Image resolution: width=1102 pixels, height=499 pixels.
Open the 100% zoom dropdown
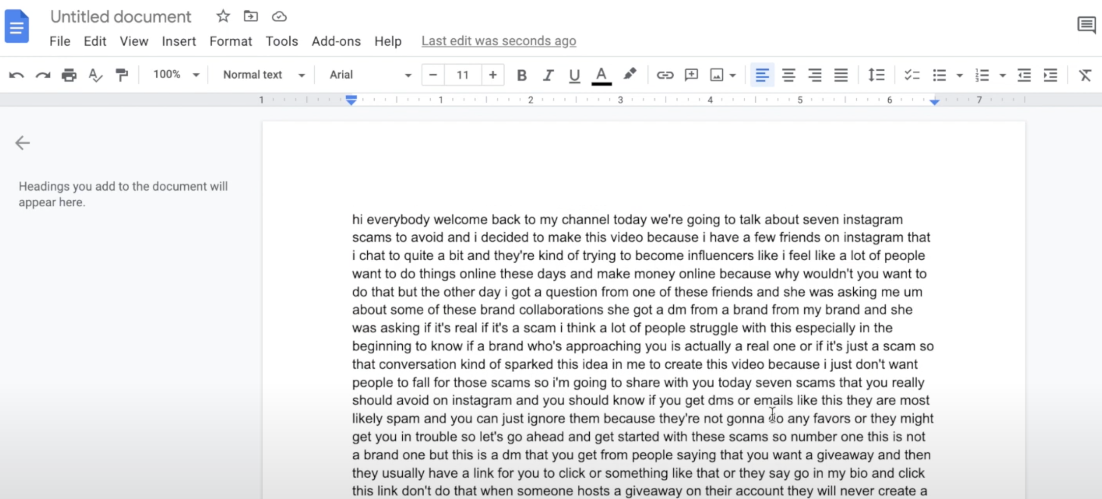pos(176,75)
